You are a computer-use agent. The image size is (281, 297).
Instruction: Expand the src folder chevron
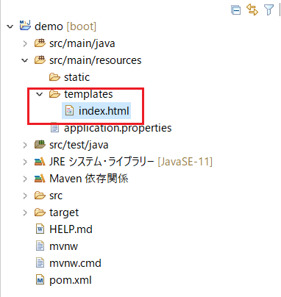pos(25,196)
